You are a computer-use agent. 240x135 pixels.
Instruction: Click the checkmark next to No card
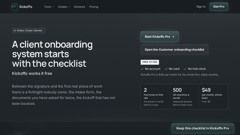coord(166,69)
